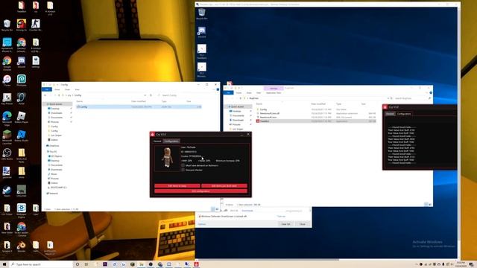This screenshot has height=268, width=477.
Task: Toggle the Demand checker checkbox
Action: tap(183, 170)
